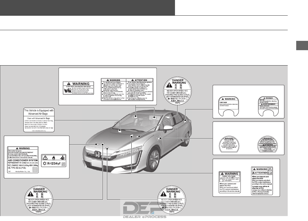
Task: Click the text 'To be removed by owner only.'
Action: (x=39, y=131)
